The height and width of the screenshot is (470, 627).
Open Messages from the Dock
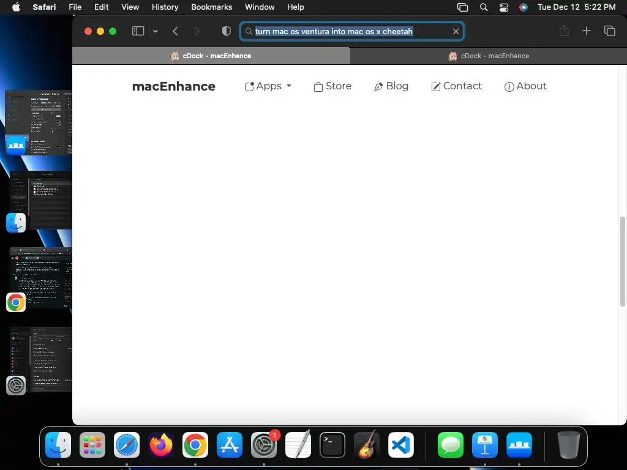451,445
